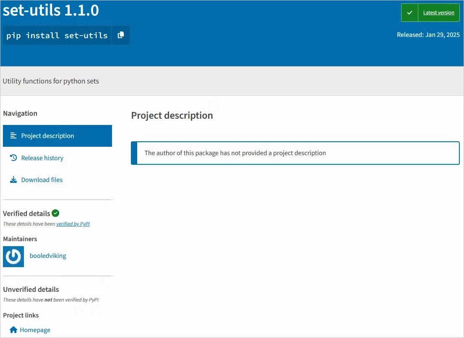Open the booledviking maintainer profile link
This screenshot has height=338, width=464.
click(48, 256)
